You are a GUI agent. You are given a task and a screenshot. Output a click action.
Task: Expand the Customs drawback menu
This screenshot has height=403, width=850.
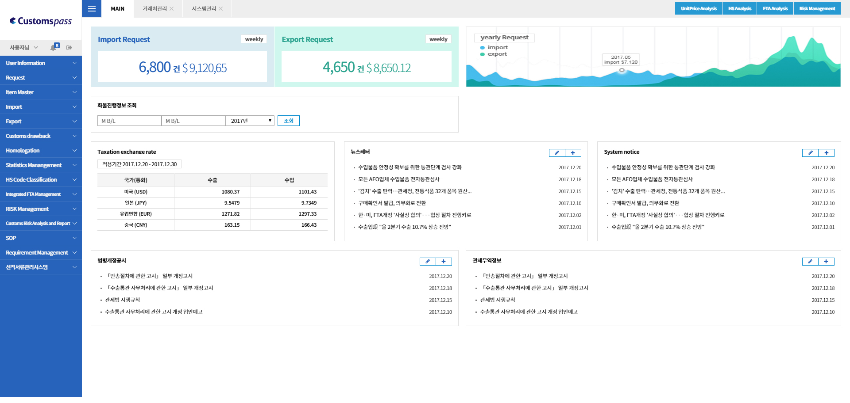click(x=41, y=136)
